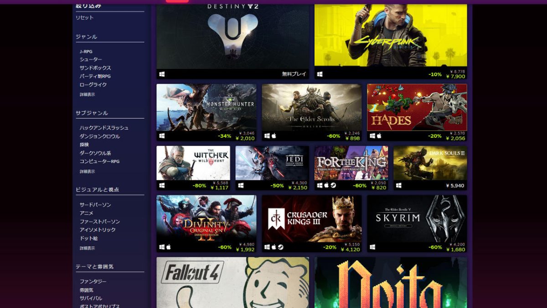Open the Monster Hunter World thumbnail
547x308 pixels.
click(206, 107)
